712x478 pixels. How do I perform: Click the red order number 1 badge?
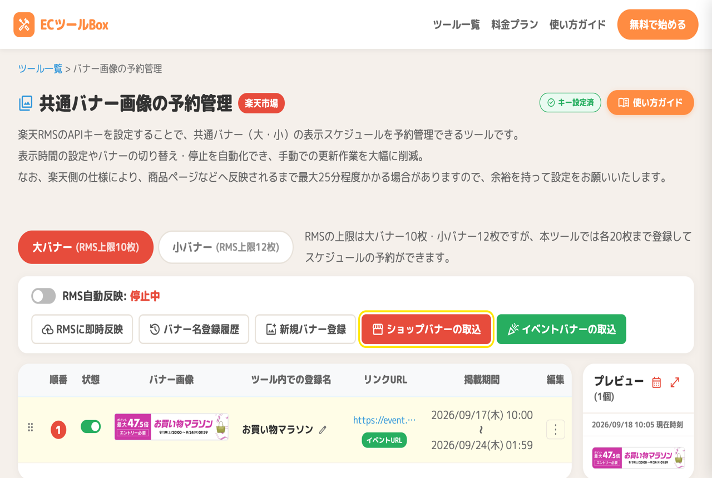click(58, 430)
